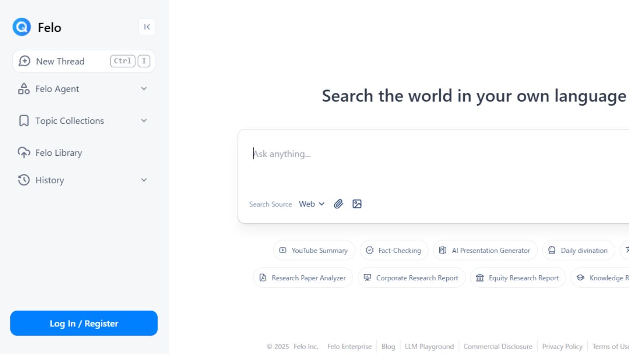Open the Commercial Disclosure link
629x354 pixels.
click(x=498, y=346)
